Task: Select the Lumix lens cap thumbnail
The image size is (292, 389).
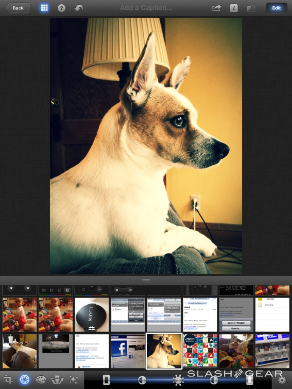Action: point(92,315)
